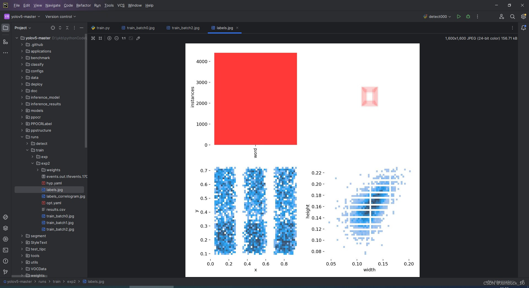Collapse the runs folder
Screen dimensions: 529x288
(22, 137)
